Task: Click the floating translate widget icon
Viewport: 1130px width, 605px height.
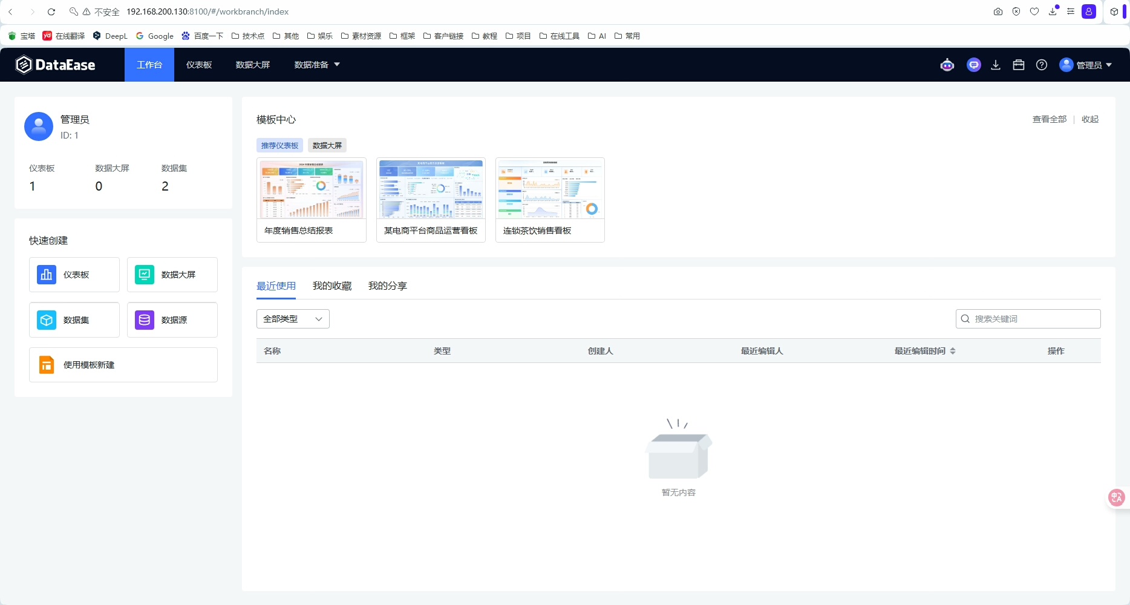Action: point(1117,497)
